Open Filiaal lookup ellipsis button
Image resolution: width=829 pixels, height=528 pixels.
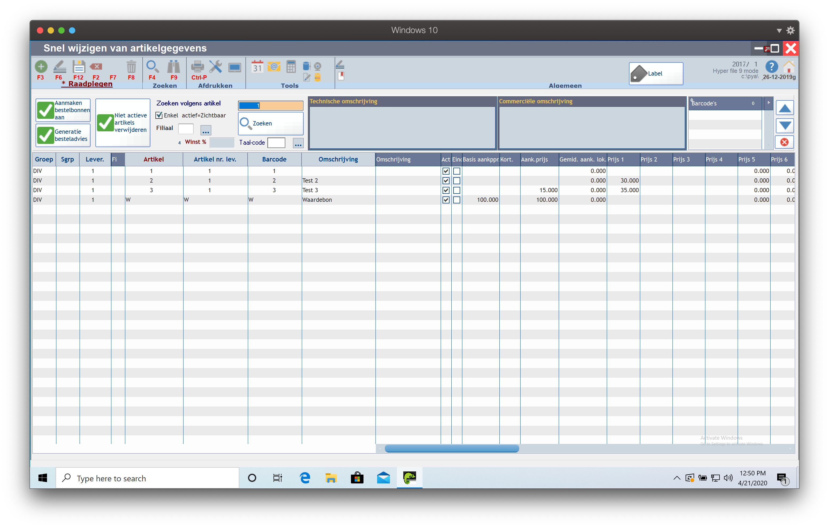click(x=206, y=130)
